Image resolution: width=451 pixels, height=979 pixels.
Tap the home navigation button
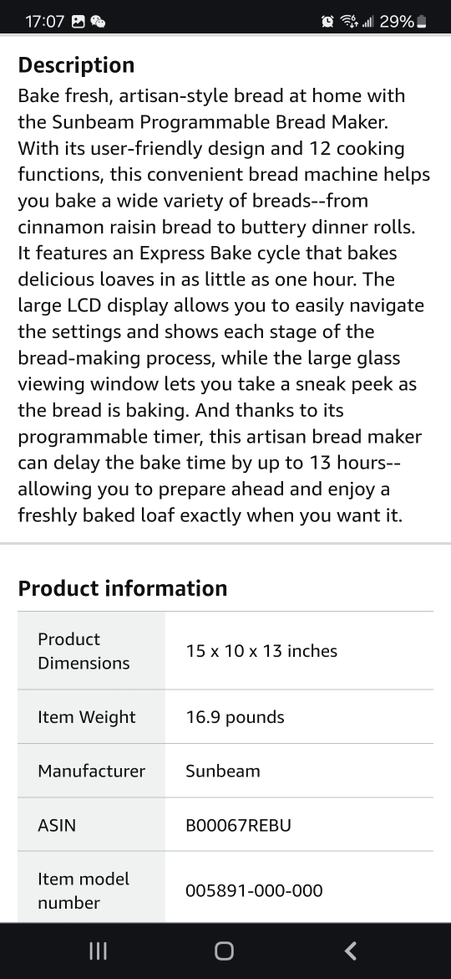coord(225,951)
